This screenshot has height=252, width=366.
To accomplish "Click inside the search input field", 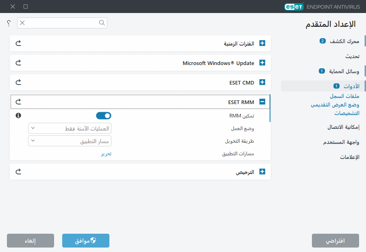I will pos(61,23).
